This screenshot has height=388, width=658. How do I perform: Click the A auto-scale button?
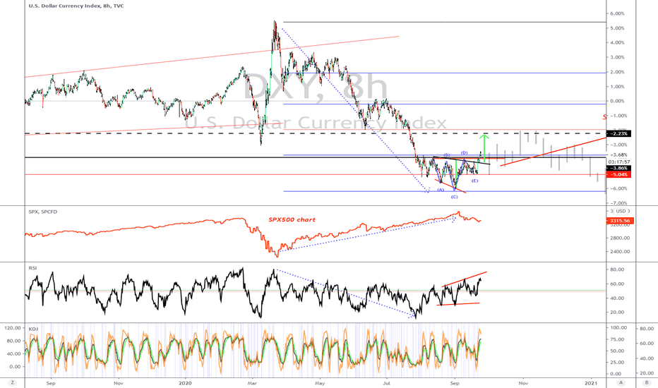coord(621,382)
